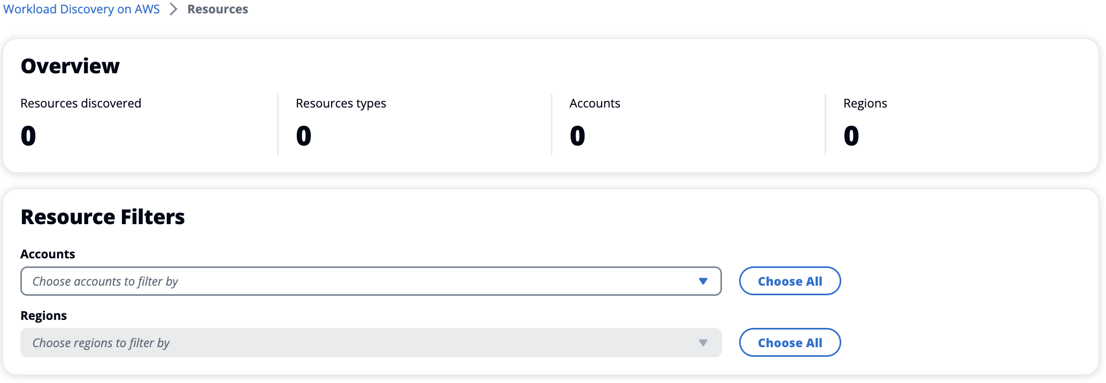Screen dimensions: 1106x383
Task: Click the Overview panel heading
Action: [x=70, y=66]
